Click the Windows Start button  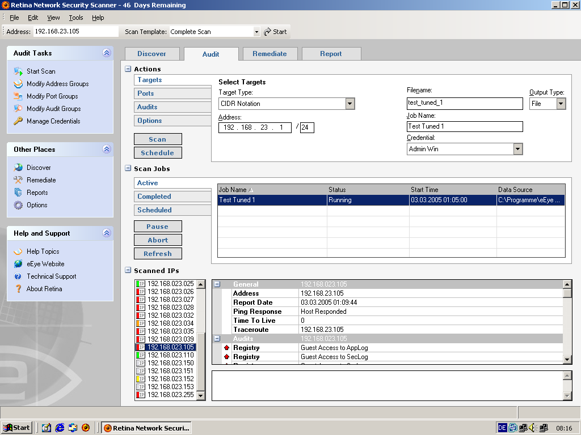(x=16, y=428)
